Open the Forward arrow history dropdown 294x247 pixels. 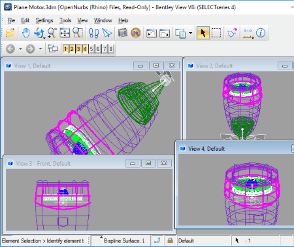41,48
